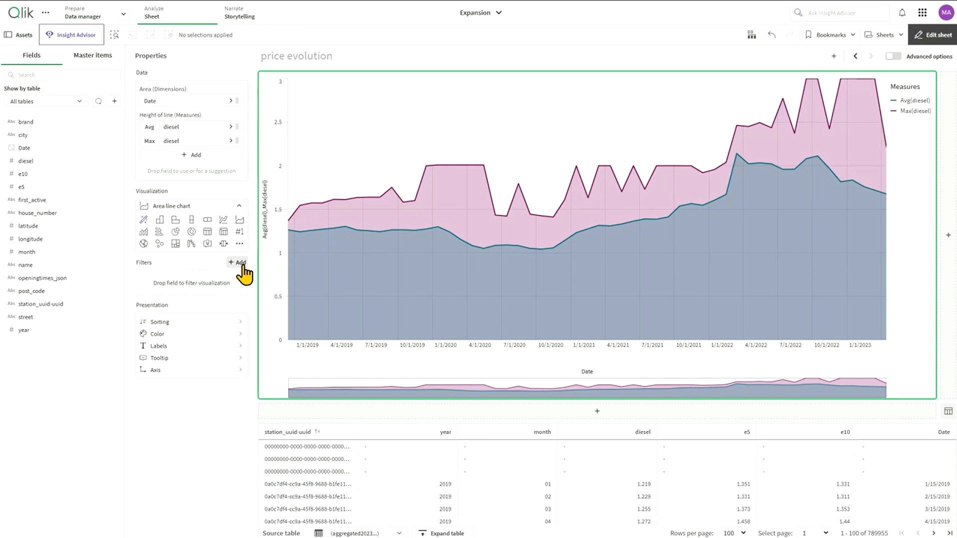Image resolution: width=957 pixels, height=538 pixels.
Task: Expand the Sorting presentation section
Action: (191, 322)
